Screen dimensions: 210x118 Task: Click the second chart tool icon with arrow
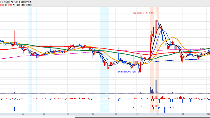click(15, 2)
